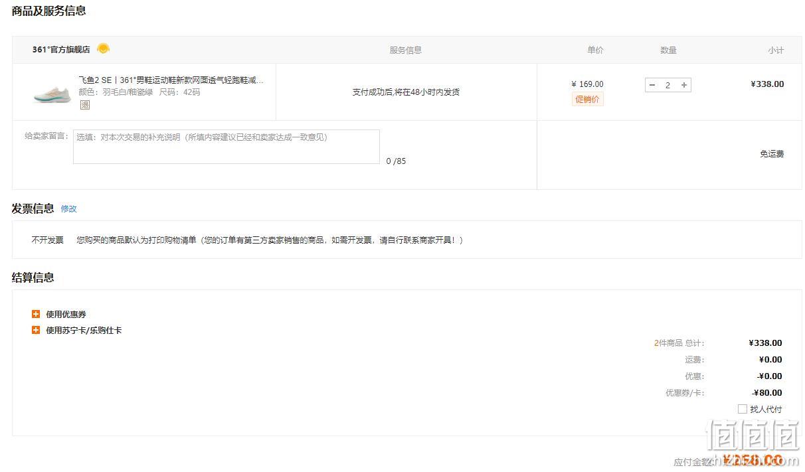Tick the 找人代付 checkbox
This screenshot has height=472, width=805.
tap(742, 409)
